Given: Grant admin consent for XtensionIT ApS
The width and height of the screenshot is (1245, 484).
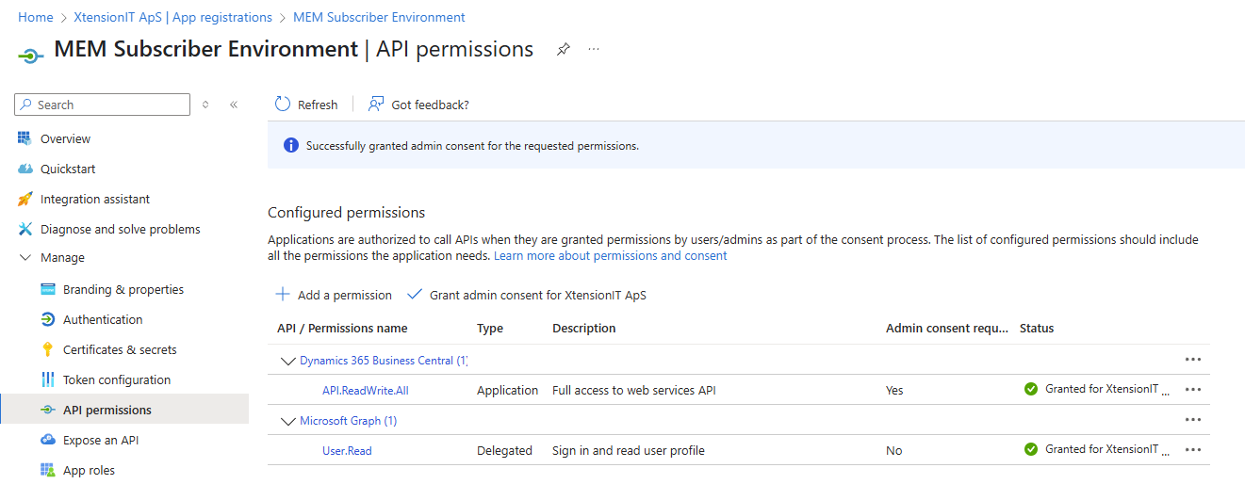Looking at the screenshot, I should coord(526,295).
